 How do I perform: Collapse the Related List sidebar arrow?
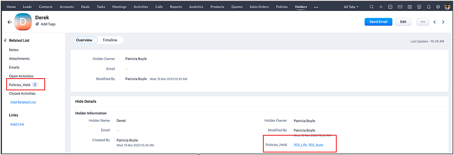click(x=5, y=40)
